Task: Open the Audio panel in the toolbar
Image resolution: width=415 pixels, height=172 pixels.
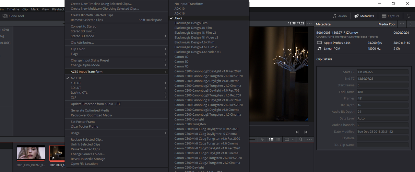Action: tap(340, 16)
